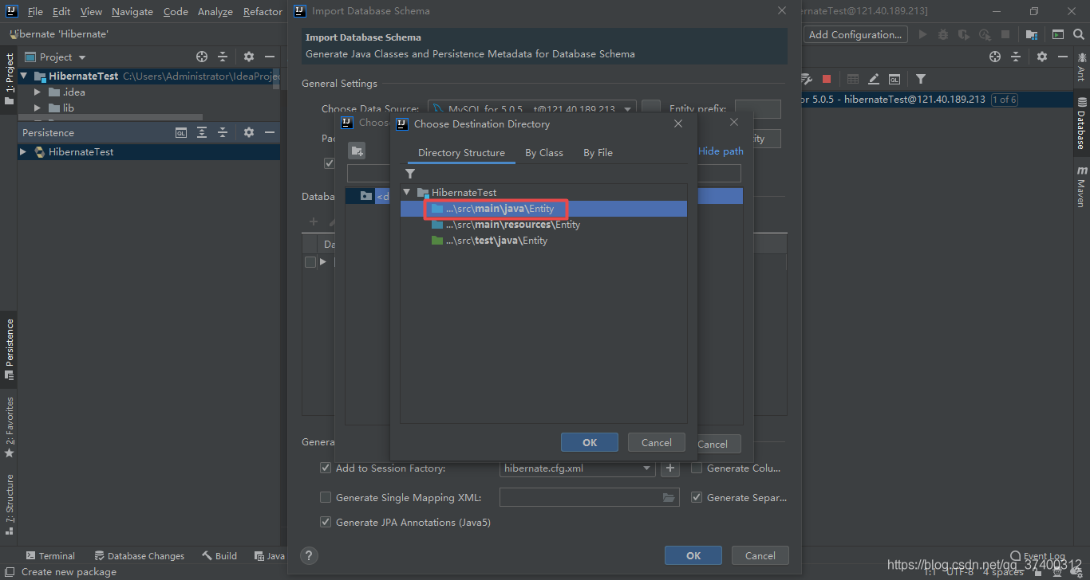The image size is (1090, 580).
Task: Click the Hide path link
Action: click(x=721, y=151)
